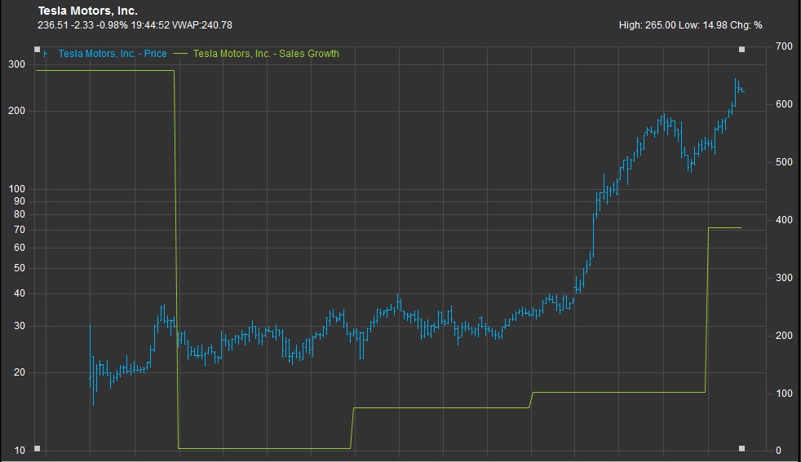Click the -0.98% change value
The image size is (801, 462).
112,25
